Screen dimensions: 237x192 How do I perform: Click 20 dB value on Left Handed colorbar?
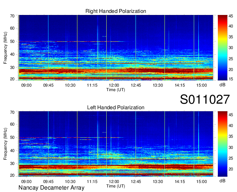[x=231, y=169]
